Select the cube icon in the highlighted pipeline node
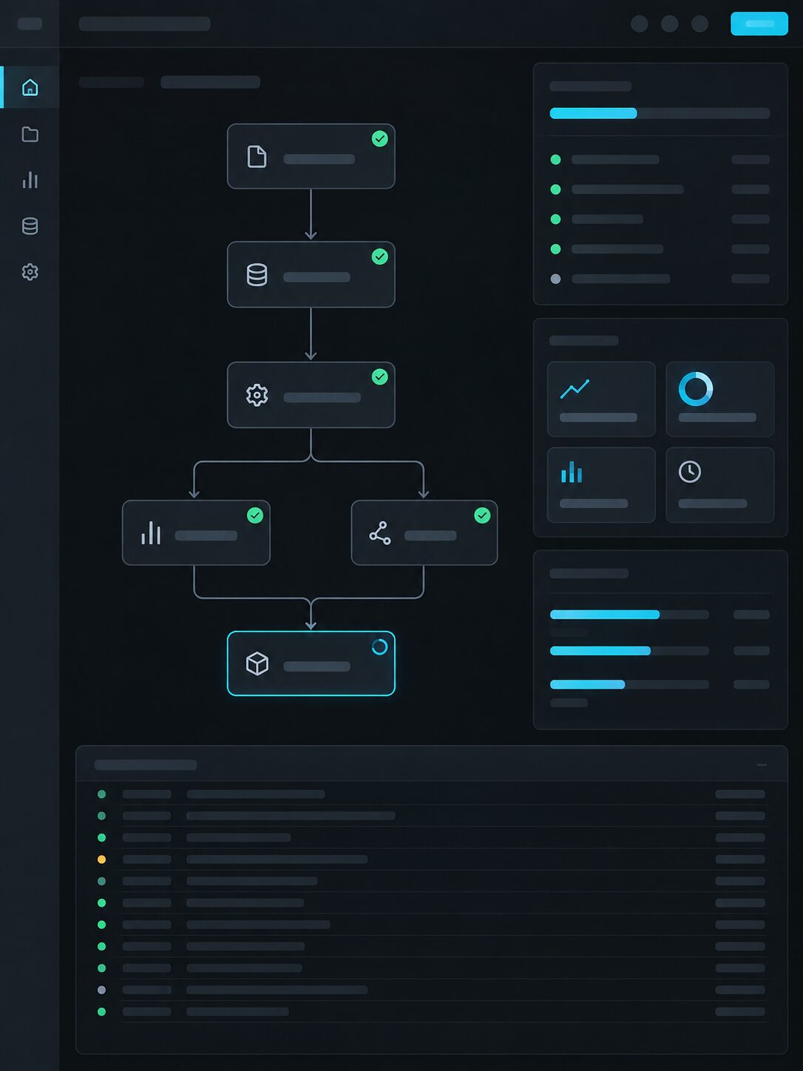This screenshot has height=1071, width=803. click(x=257, y=663)
